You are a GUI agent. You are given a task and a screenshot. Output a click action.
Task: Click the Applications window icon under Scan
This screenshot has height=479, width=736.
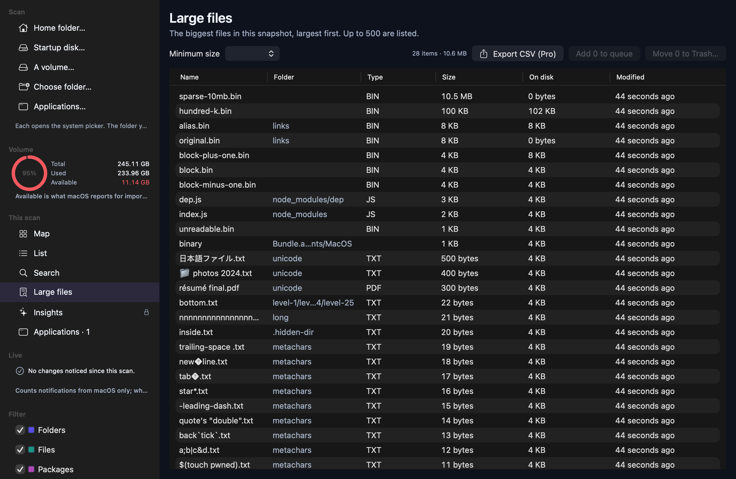pyautogui.click(x=23, y=107)
